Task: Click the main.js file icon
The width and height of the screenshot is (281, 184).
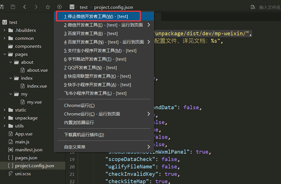Action: tap(11, 142)
